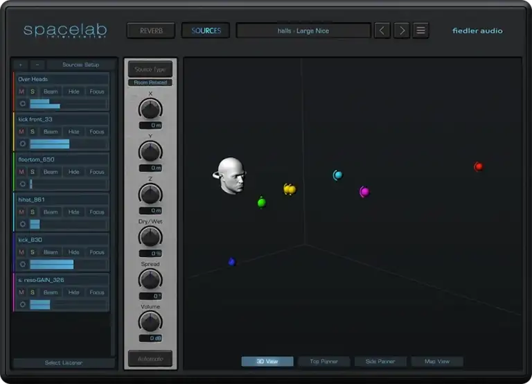This screenshot has width=532, height=384.
Task: Select the floortom_650 source name
Action: point(36,159)
